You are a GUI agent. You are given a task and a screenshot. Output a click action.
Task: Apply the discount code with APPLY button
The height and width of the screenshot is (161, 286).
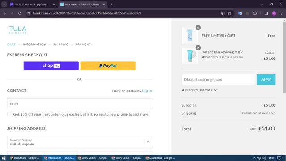click(266, 79)
